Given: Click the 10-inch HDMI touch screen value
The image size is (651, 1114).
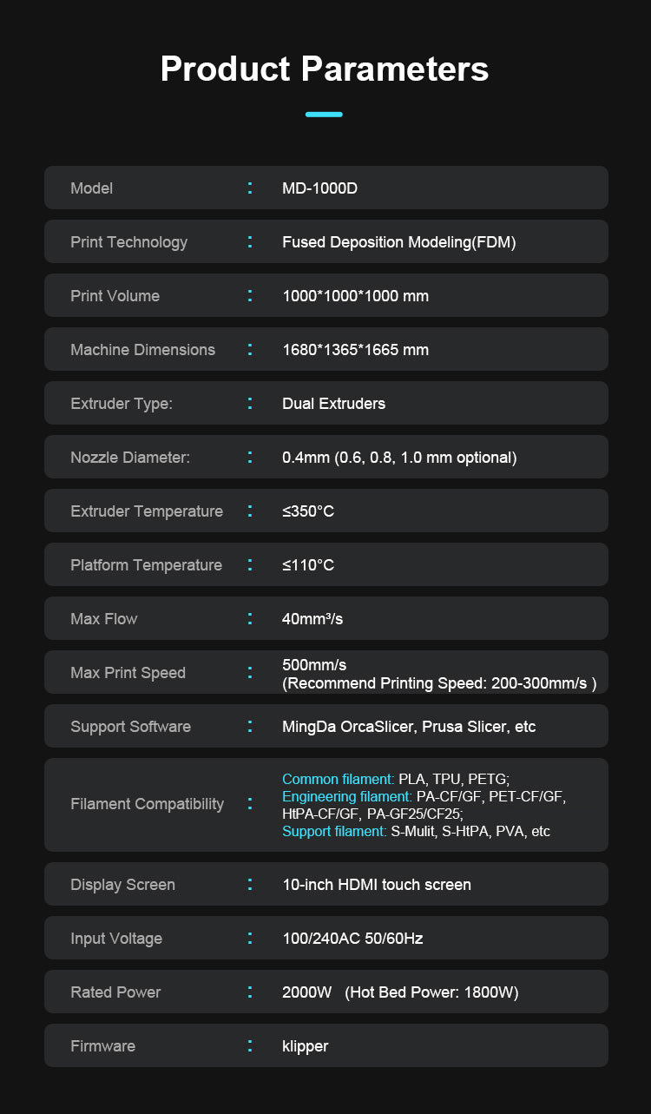Looking at the screenshot, I should (x=377, y=885).
